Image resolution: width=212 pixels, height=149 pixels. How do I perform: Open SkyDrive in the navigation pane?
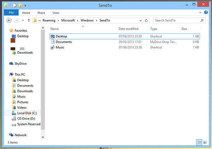(x=20, y=64)
